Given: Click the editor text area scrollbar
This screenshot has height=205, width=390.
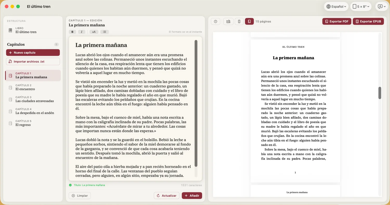Looking at the screenshot, I should pos(196,103).
